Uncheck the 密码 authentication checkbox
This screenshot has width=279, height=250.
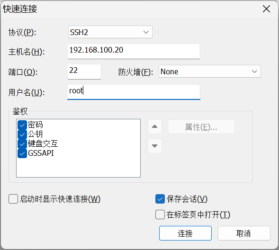point(22,125)
